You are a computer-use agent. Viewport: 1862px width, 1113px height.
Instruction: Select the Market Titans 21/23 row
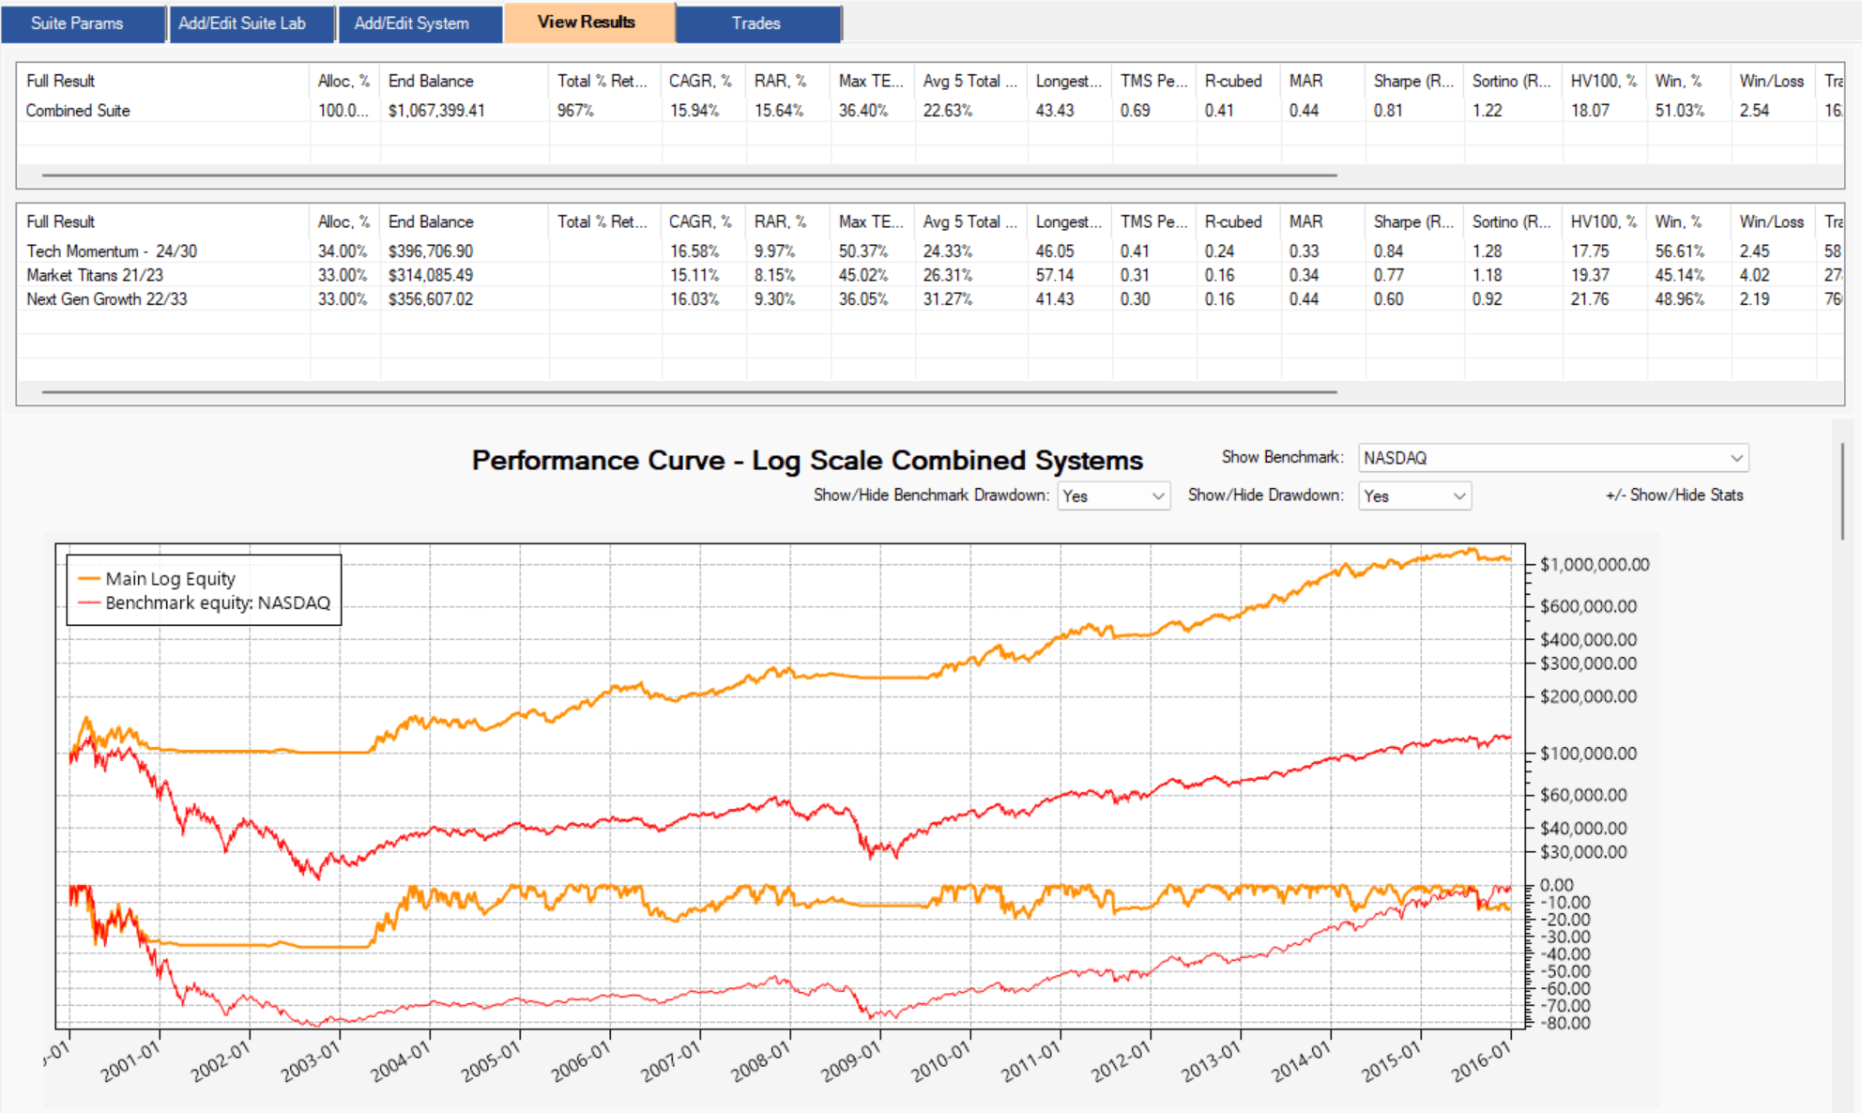tap(94, 275)
